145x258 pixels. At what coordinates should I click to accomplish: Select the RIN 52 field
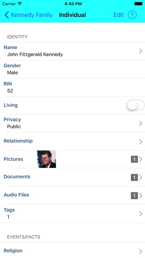tap(72, 87)
